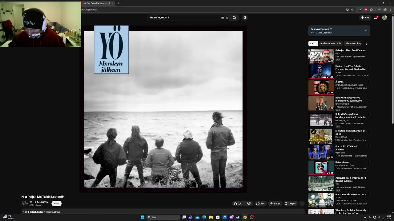Open Discord from the taskbar
This screenshot has width=394, height=221.
(231, 217)
